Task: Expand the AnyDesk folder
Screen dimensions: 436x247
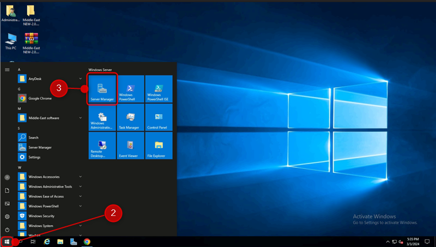Action: click(80, 79)
